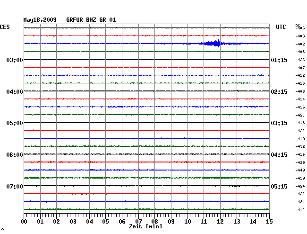Click minute mark 00 on the time axis
The image size is (307, 234).
click(x=24, y=222)
